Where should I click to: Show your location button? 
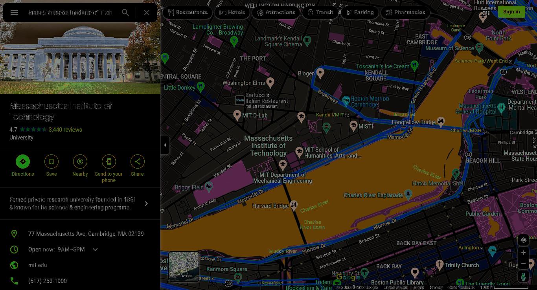click(x=523, y=240)
